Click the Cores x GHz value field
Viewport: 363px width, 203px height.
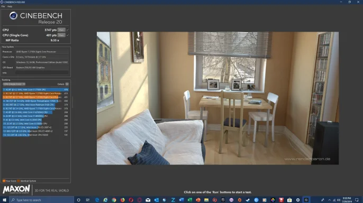42,57
